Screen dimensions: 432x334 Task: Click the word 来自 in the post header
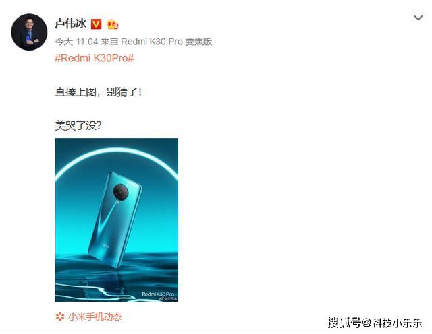109,42
